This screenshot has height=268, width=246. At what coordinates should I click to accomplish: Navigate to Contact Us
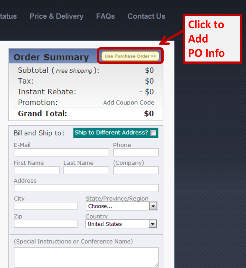tap(146, 16)
